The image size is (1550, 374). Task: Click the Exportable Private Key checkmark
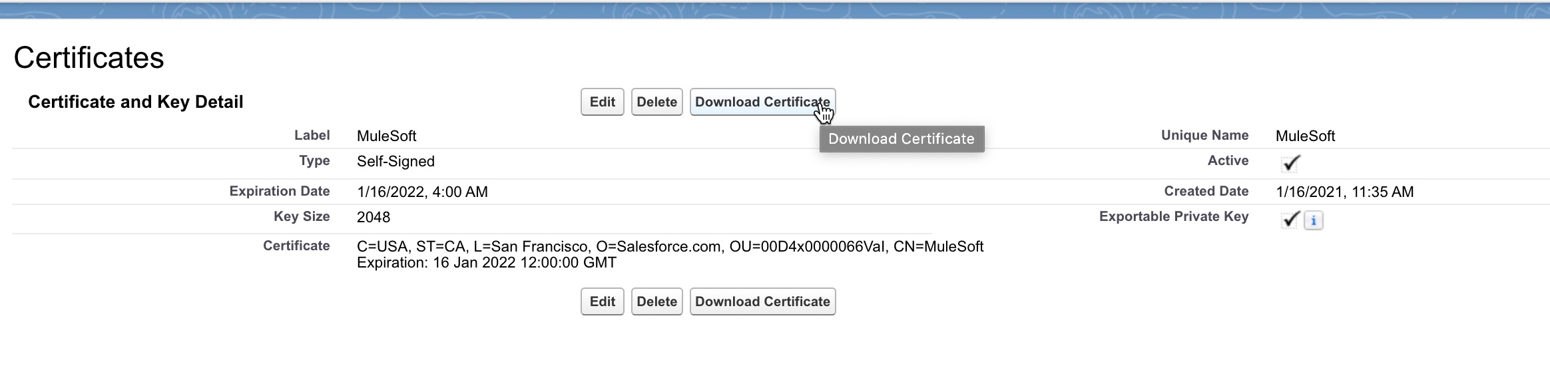pos(1290,220)
